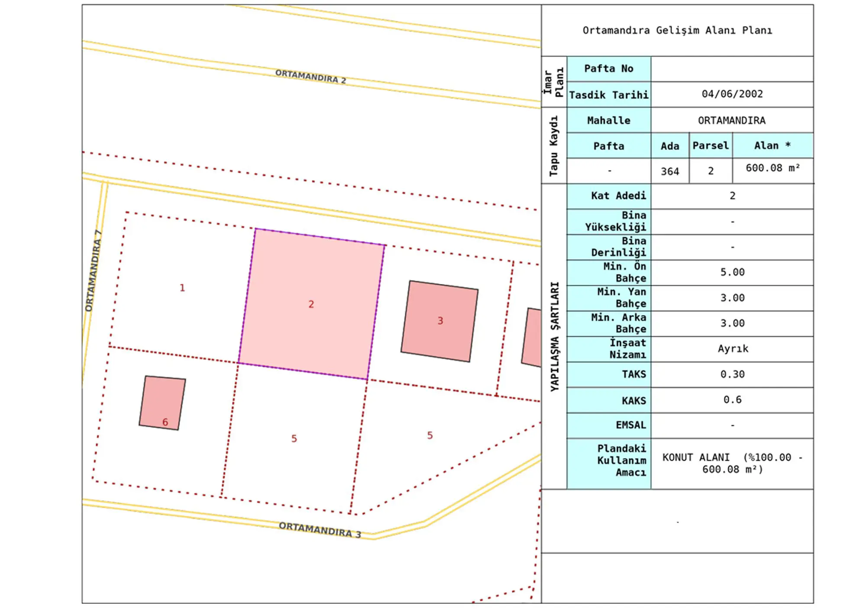Click the plan title Ortamandıra Gelişim Alanı Planı
The width and height of the screenshot is (866, 612).
click(x=677, y=30)
